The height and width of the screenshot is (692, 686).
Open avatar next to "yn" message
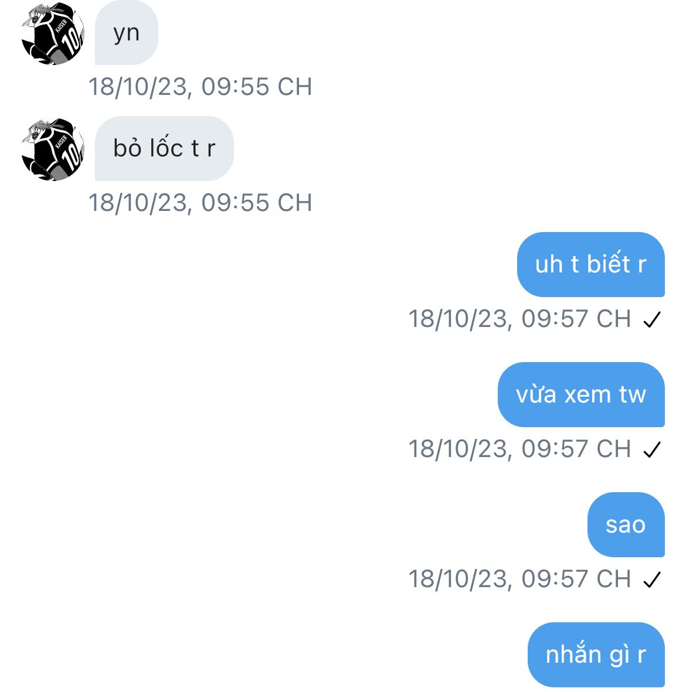pos(53,34)
